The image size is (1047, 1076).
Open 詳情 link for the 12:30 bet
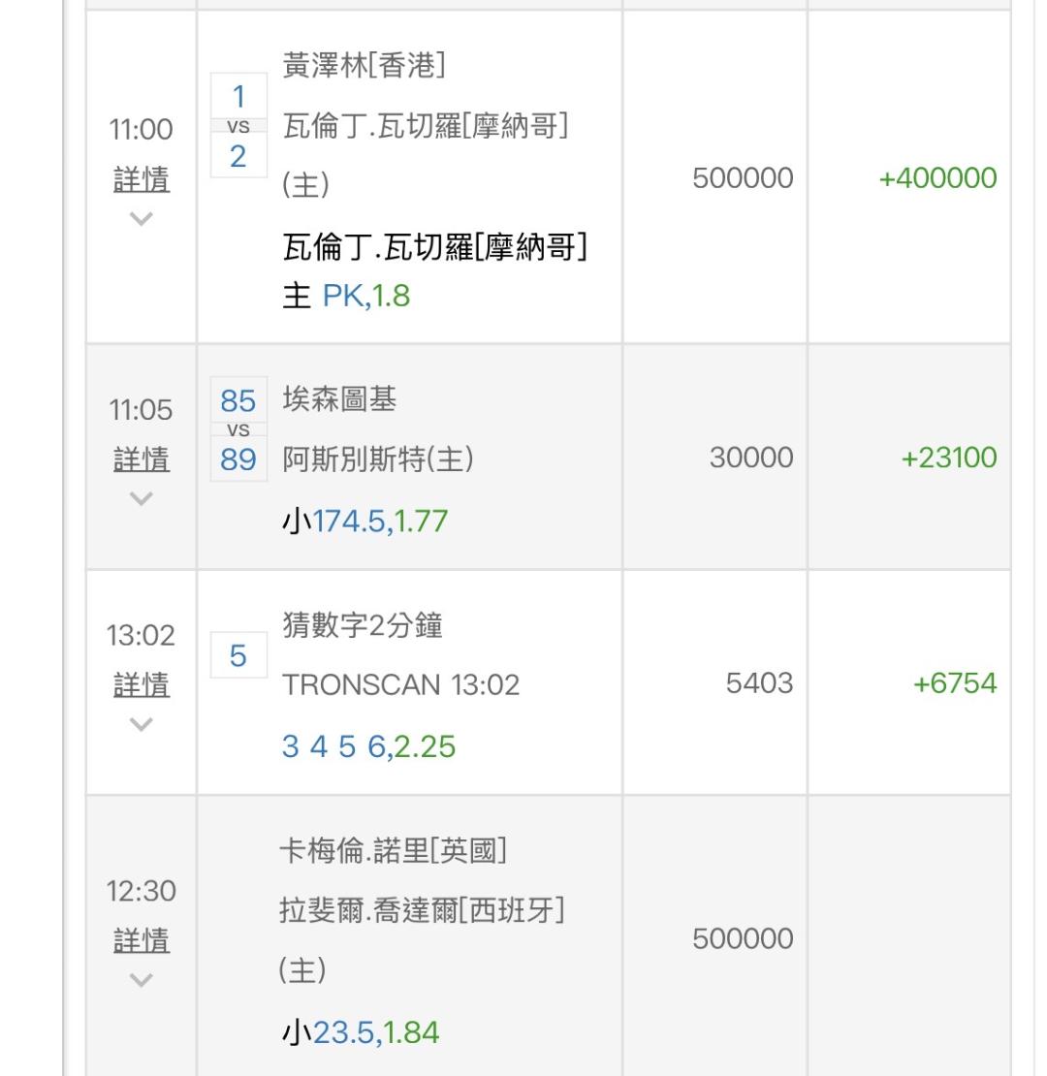142,940
